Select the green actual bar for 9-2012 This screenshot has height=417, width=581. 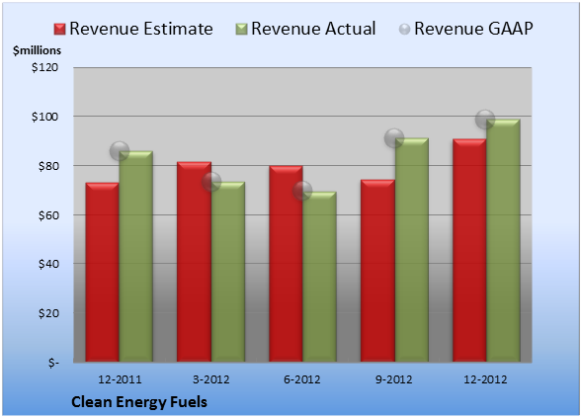[x=412, y=250]
